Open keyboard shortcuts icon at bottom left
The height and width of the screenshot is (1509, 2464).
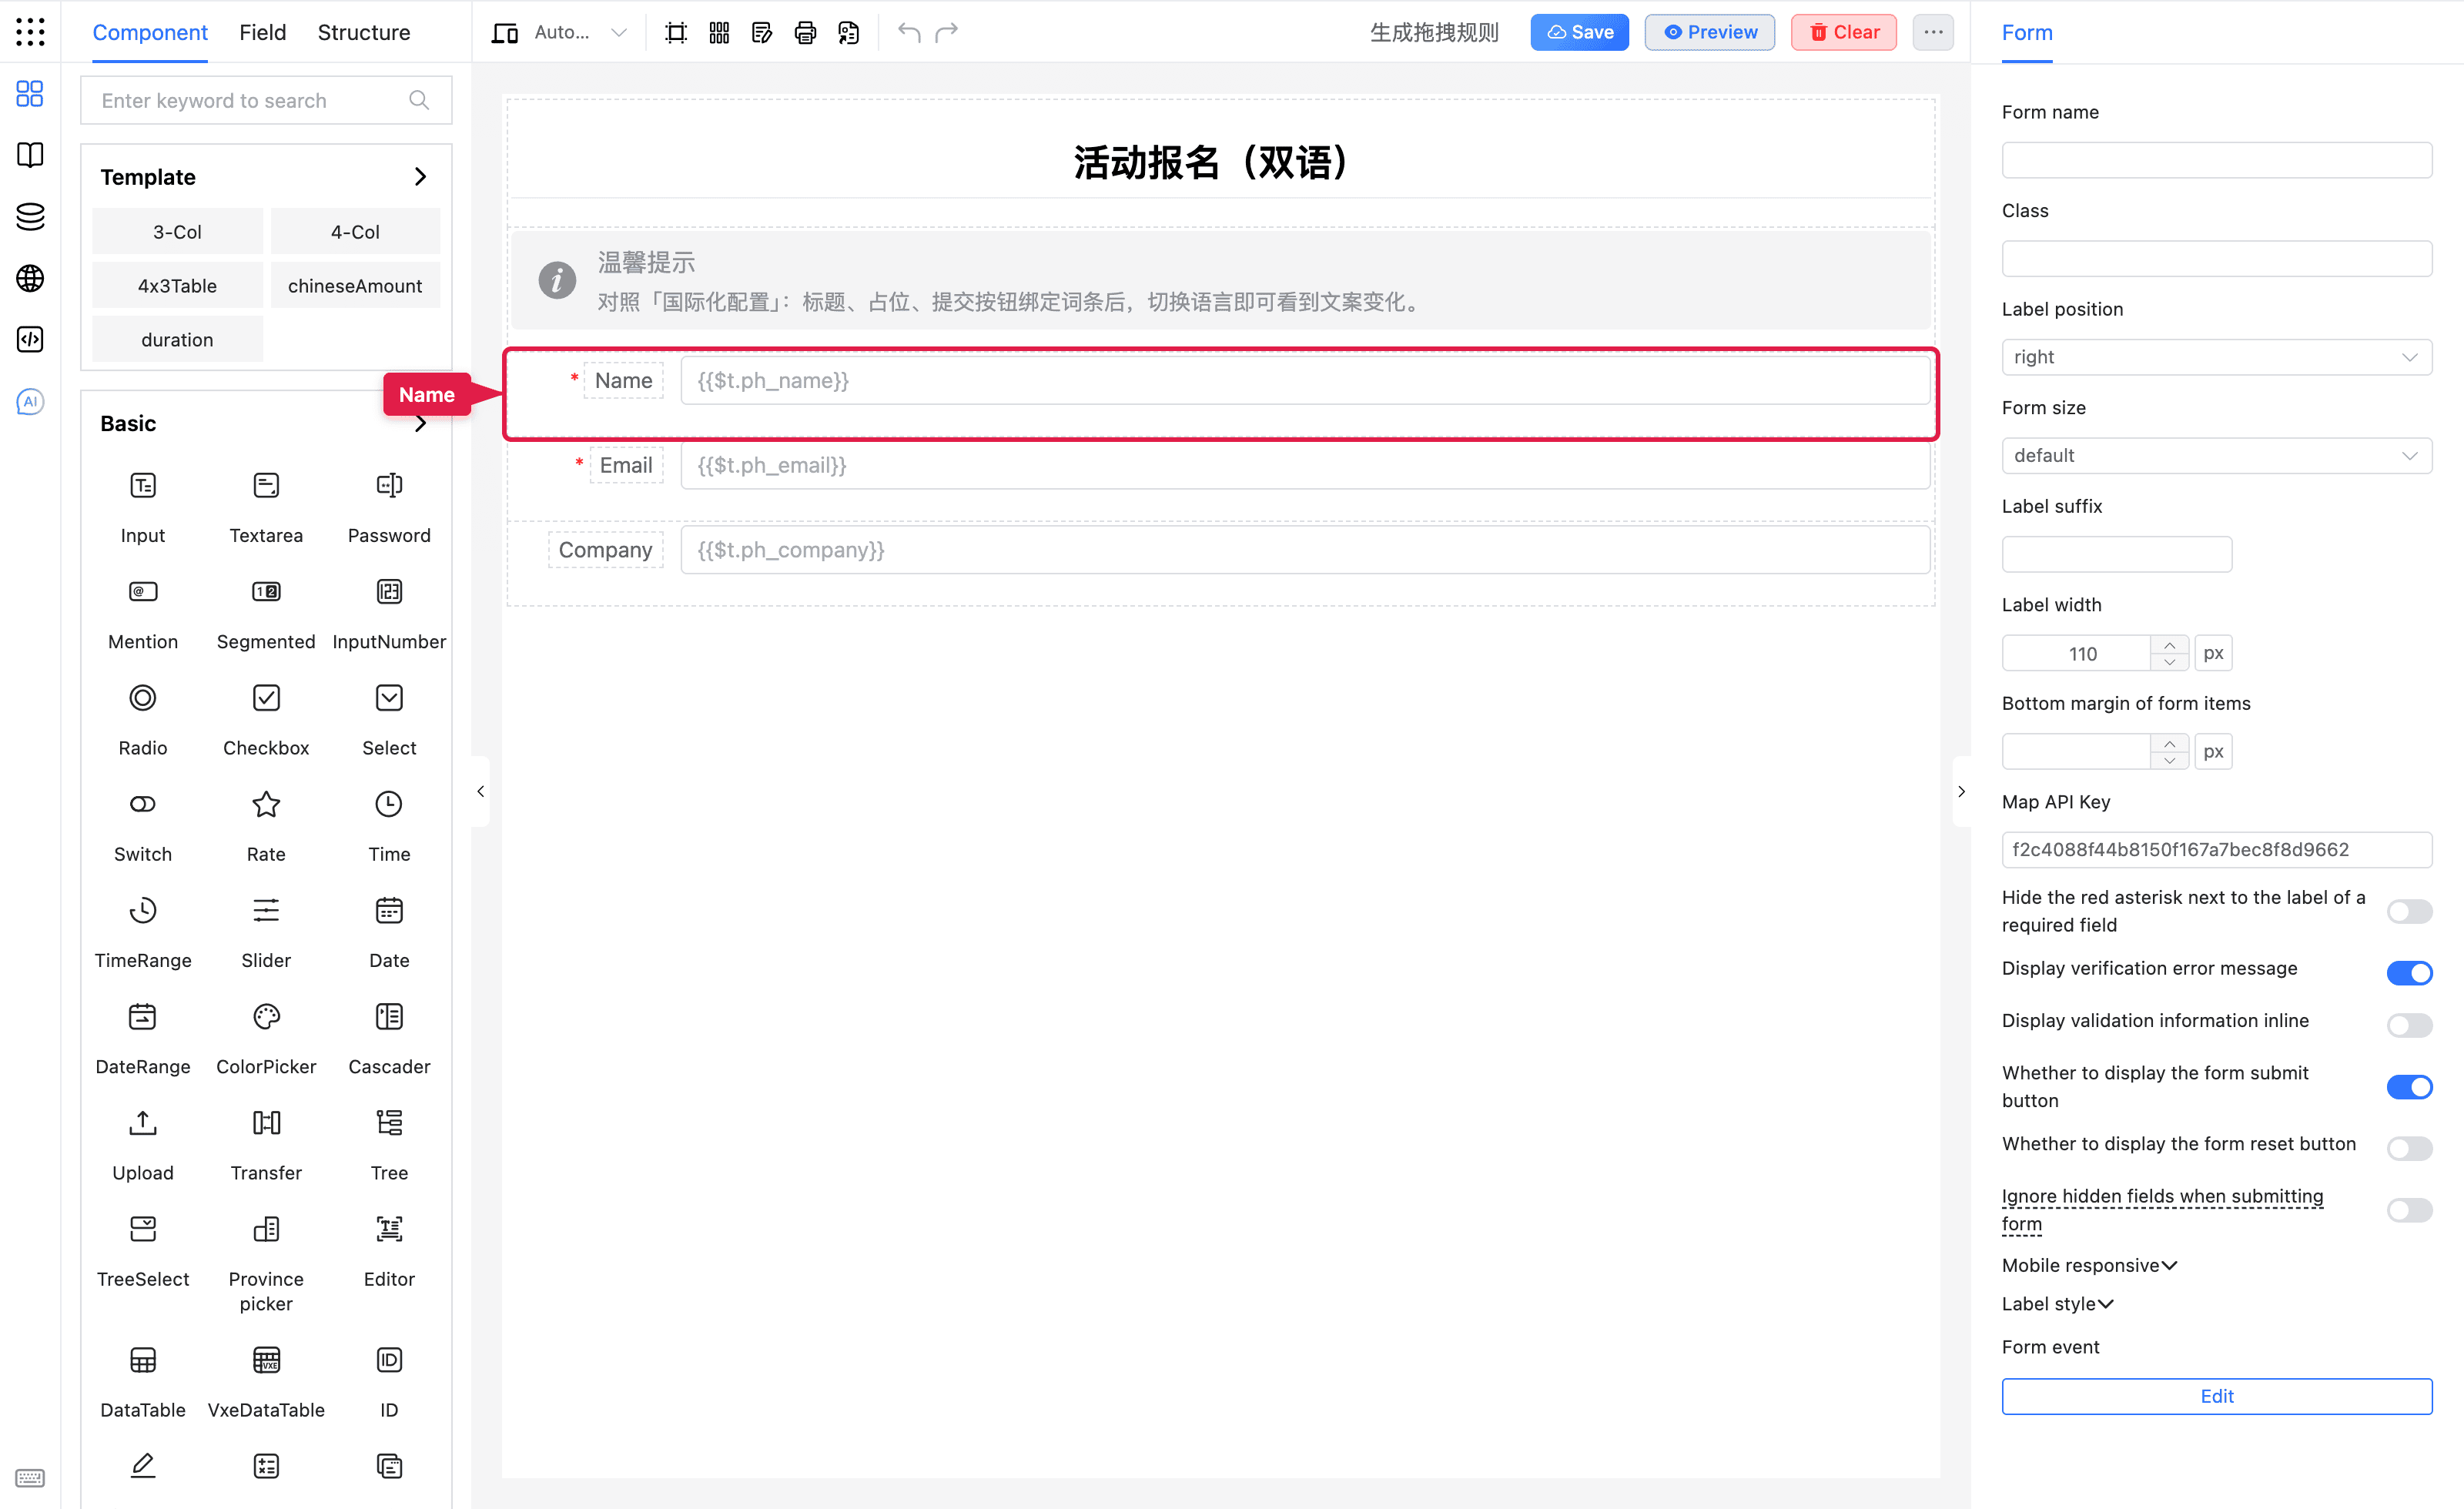[30, 1477]
